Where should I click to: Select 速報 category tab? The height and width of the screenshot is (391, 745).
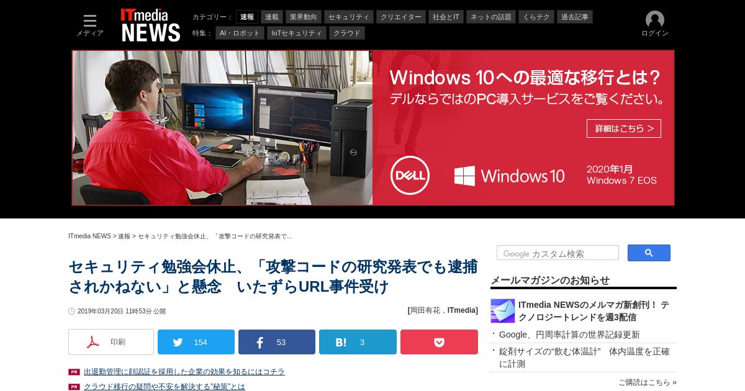click(247, 17)
